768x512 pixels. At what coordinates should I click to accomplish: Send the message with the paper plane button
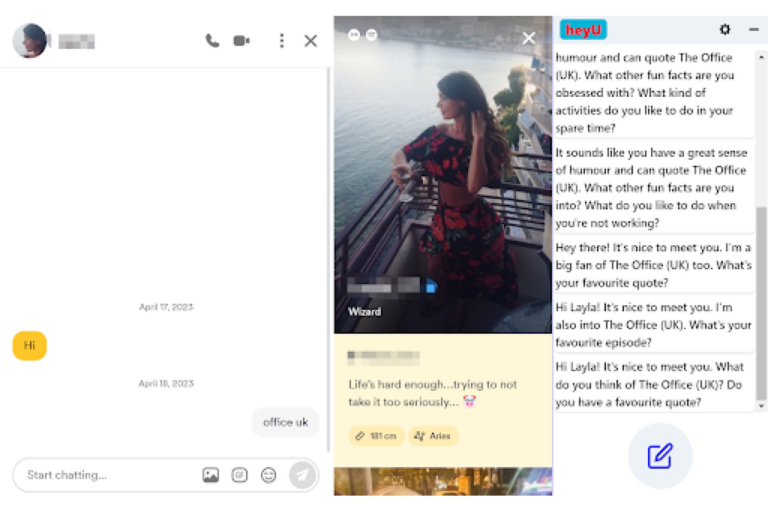302,475
